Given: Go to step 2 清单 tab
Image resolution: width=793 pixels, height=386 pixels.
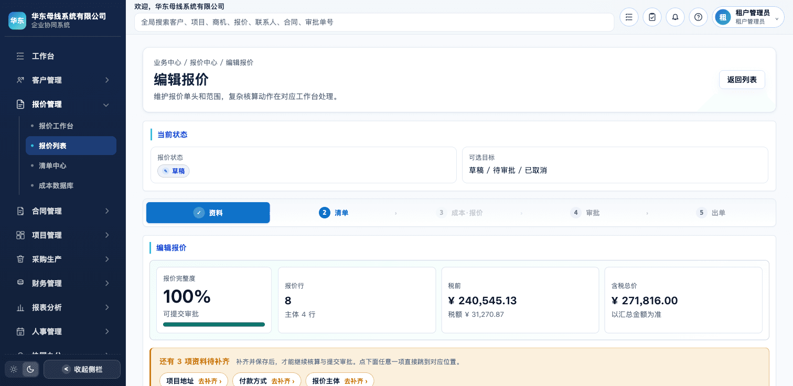Looking at the screenshot, I should [x=334, y=213].
